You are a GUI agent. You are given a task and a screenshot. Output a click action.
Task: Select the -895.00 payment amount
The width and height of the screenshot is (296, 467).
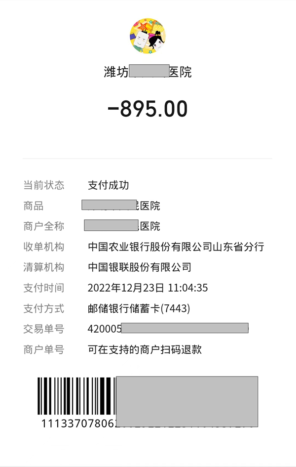tap(148, 109)
